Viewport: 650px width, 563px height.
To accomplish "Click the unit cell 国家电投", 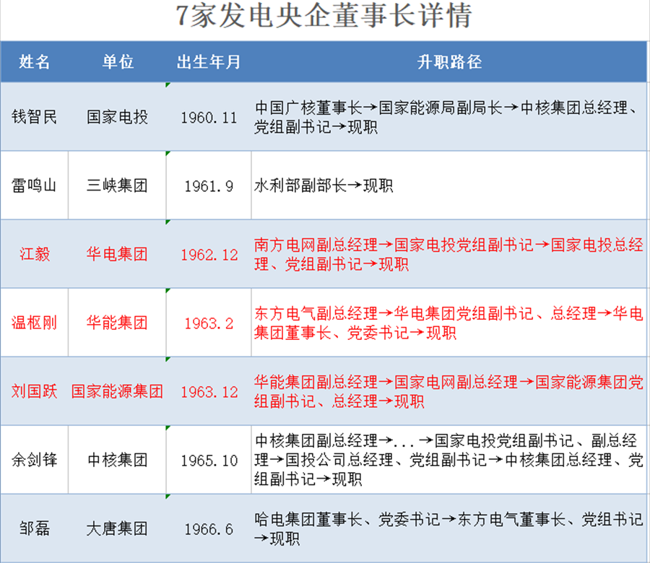I will coord(117,117).
